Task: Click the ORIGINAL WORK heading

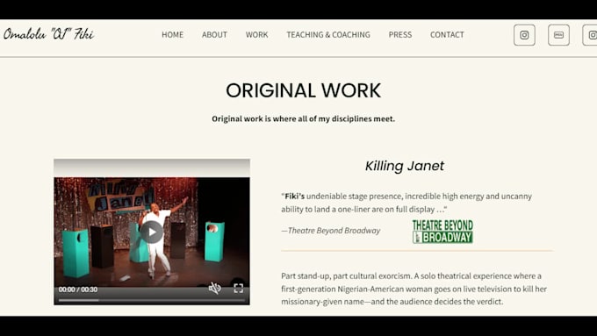Action: tap(304, 90)
